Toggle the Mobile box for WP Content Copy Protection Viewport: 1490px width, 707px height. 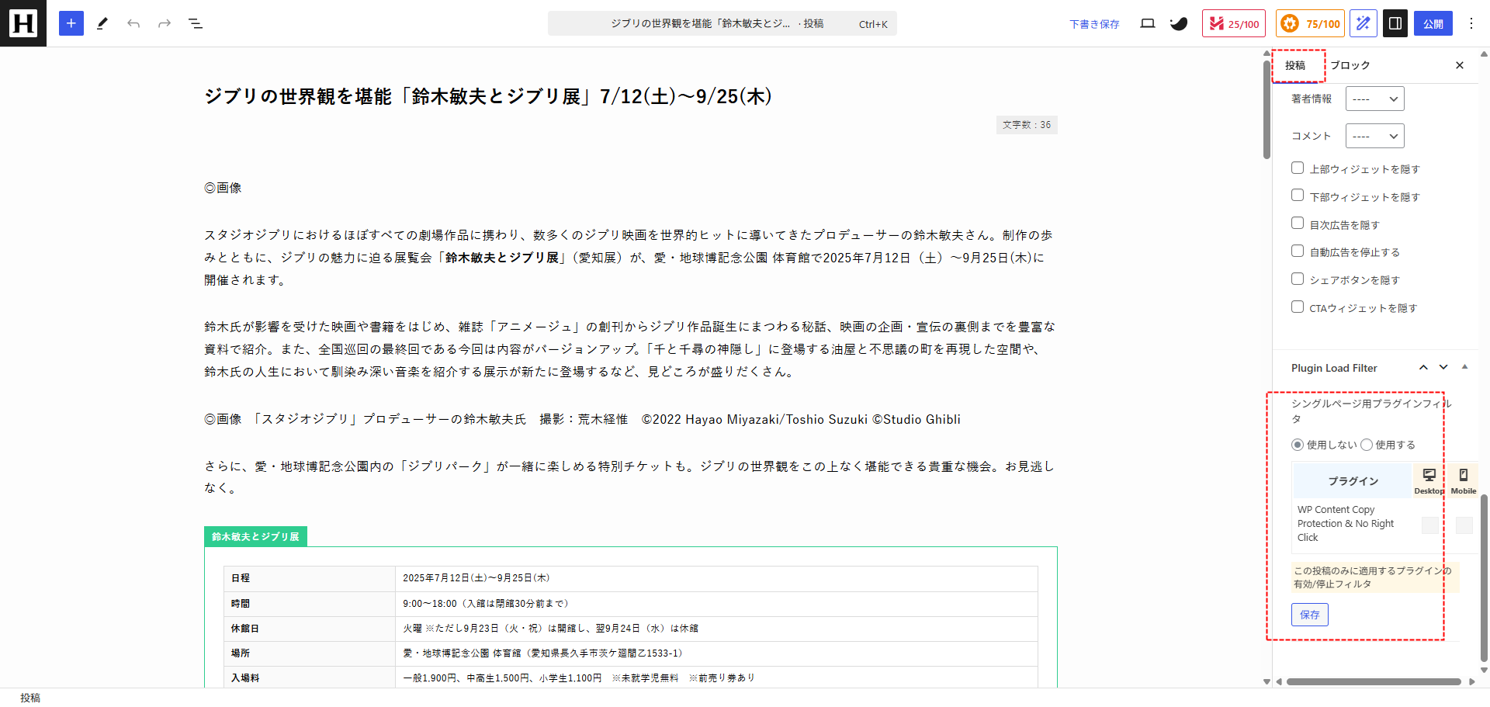(1464, 525)
